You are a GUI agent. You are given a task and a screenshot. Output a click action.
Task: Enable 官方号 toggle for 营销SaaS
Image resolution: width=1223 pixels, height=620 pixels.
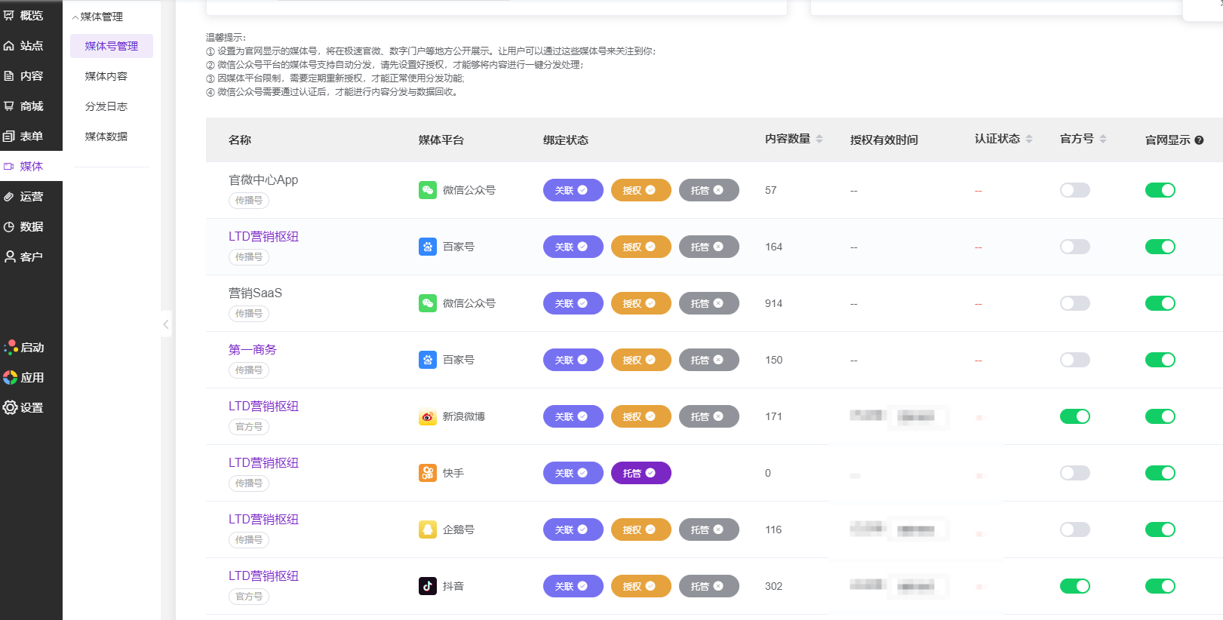(1075, 303)
